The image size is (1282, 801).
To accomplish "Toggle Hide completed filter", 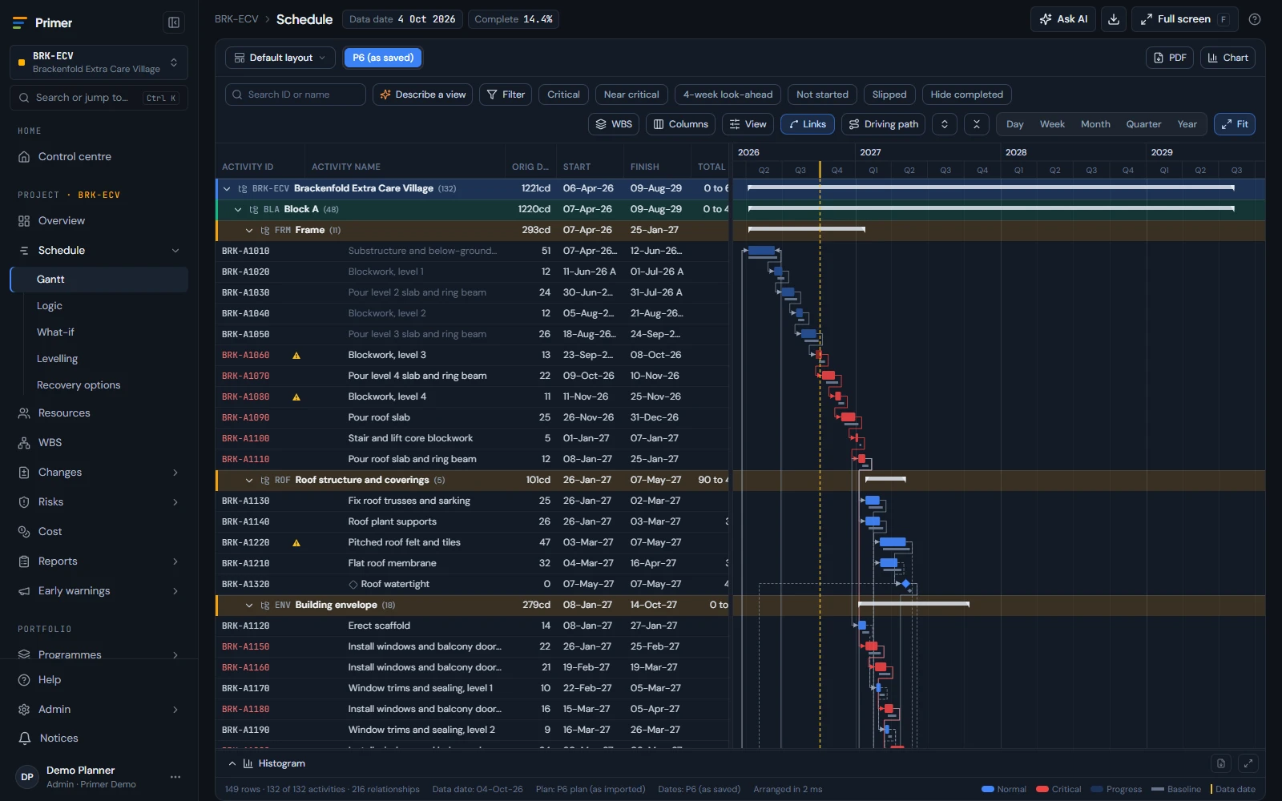I will pyautogui.click(x=966, y=95).
